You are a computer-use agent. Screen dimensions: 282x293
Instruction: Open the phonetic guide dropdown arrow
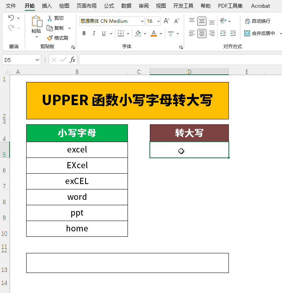pos(178,33)
